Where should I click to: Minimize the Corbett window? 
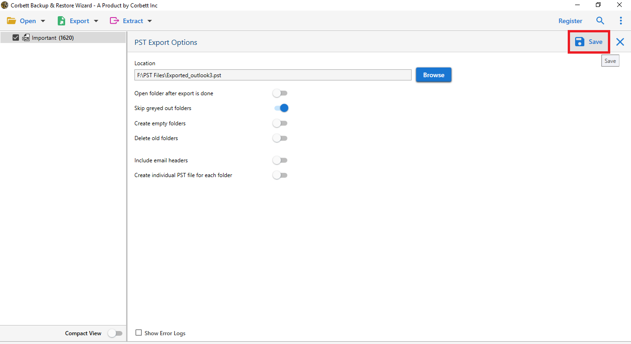(577, 5)
